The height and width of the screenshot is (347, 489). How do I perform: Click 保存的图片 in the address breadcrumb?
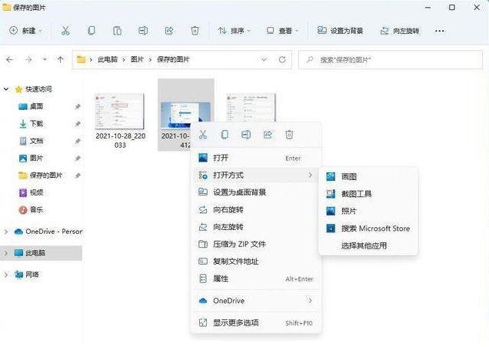click(x=173, y=59)
